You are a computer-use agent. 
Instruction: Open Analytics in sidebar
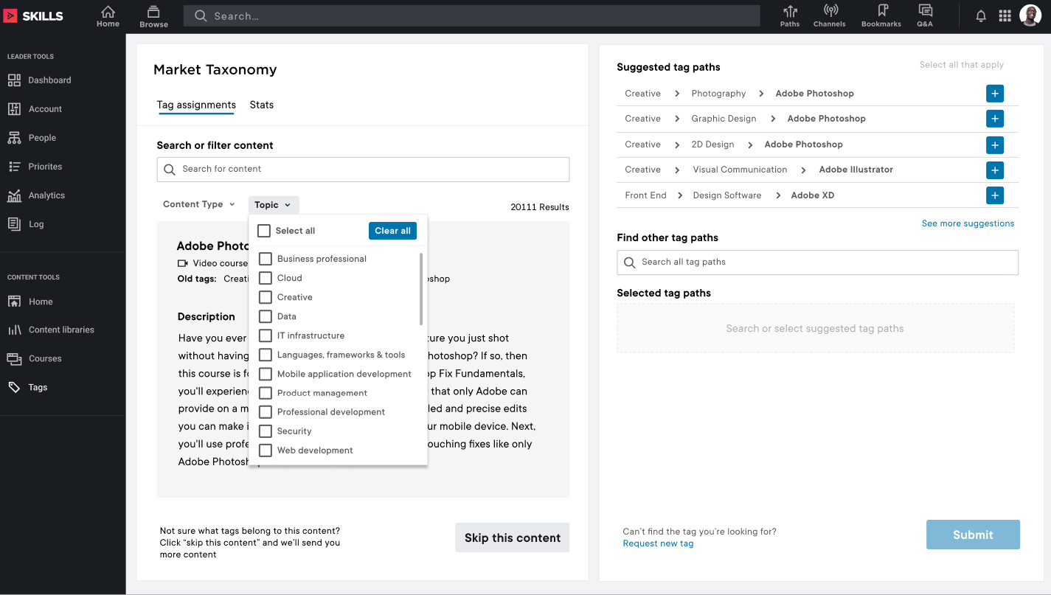click(36, 195)
